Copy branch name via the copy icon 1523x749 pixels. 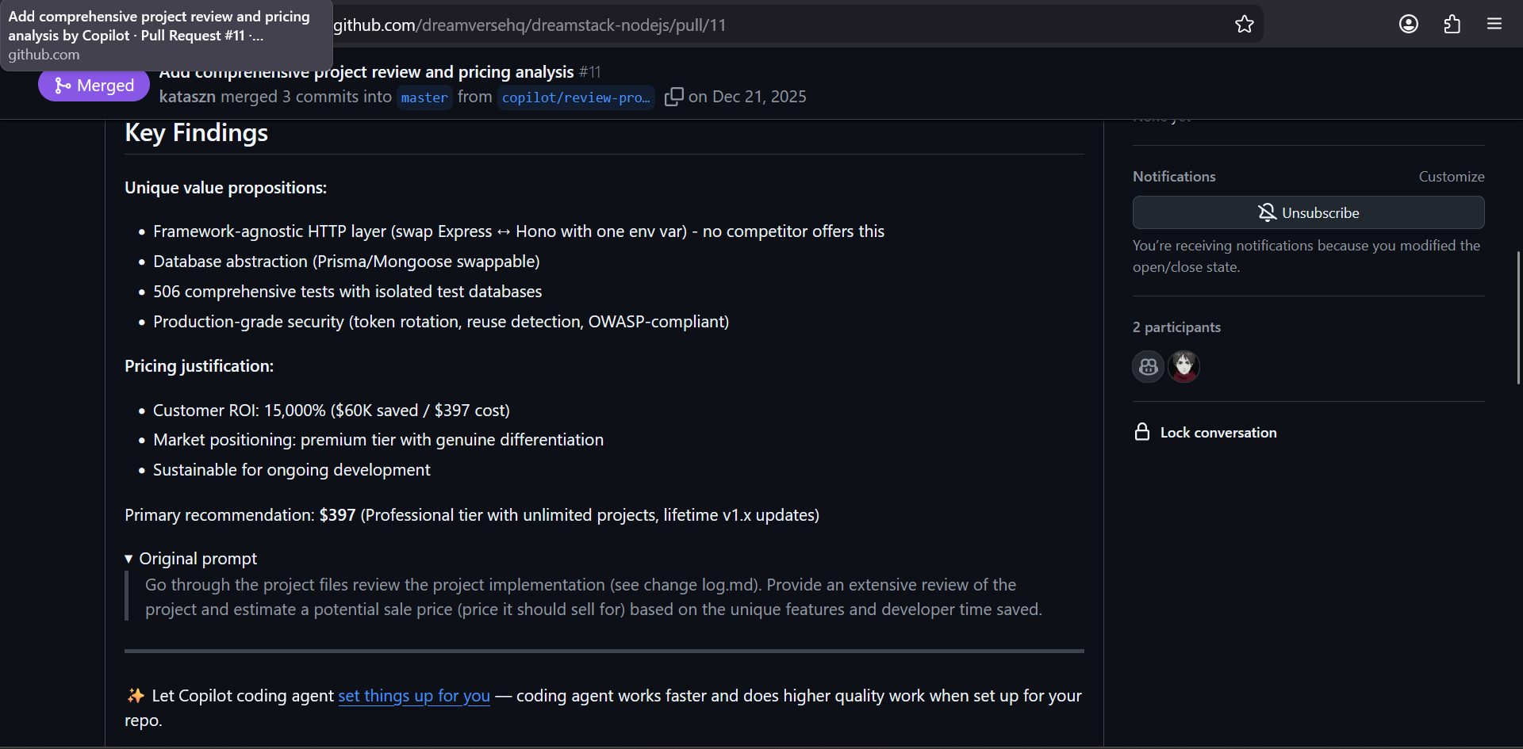[x=674, y=96]
